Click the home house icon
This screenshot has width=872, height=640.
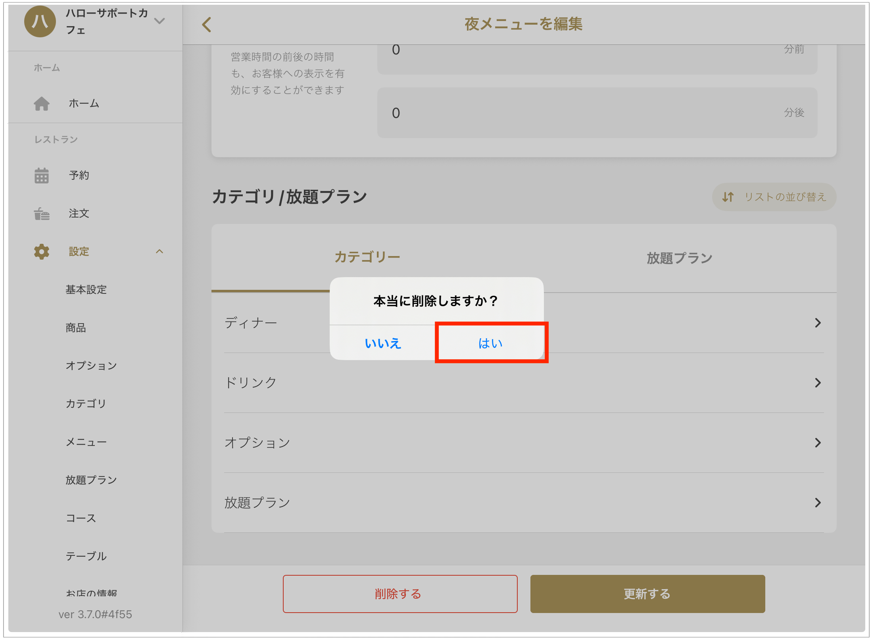pyautogui.click(x=42, y=104)
